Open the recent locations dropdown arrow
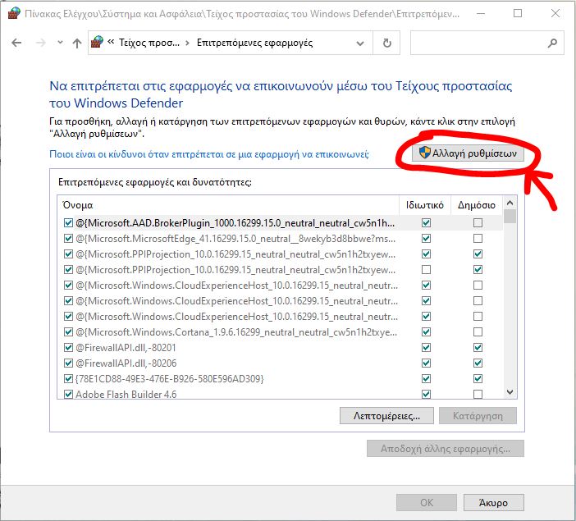Viewport: 576px width, 521px height. tap(60, 43)
